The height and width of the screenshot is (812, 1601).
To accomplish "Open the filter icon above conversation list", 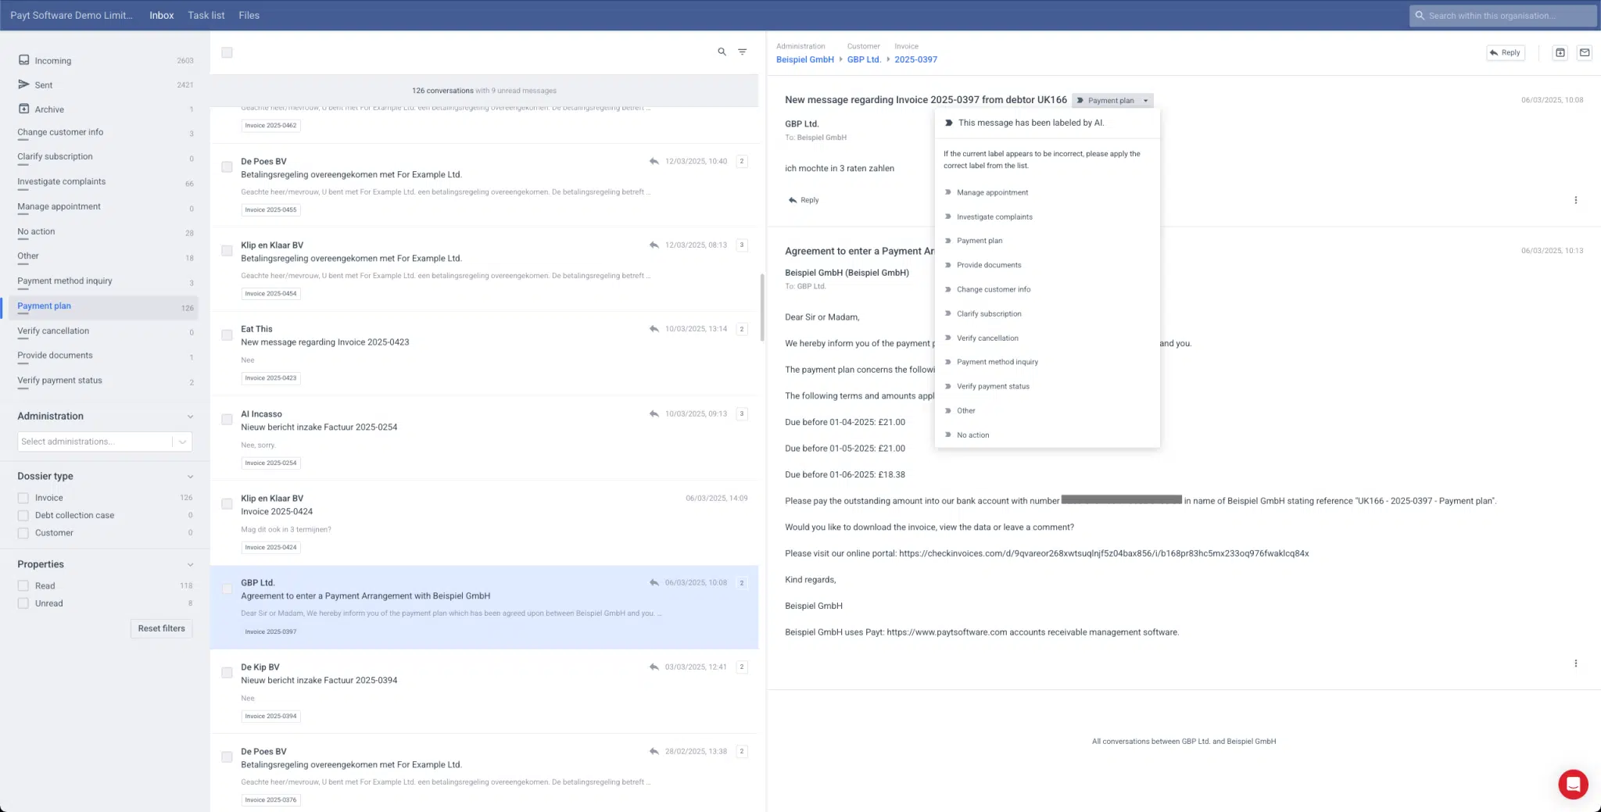I will [x=743, y=52].
